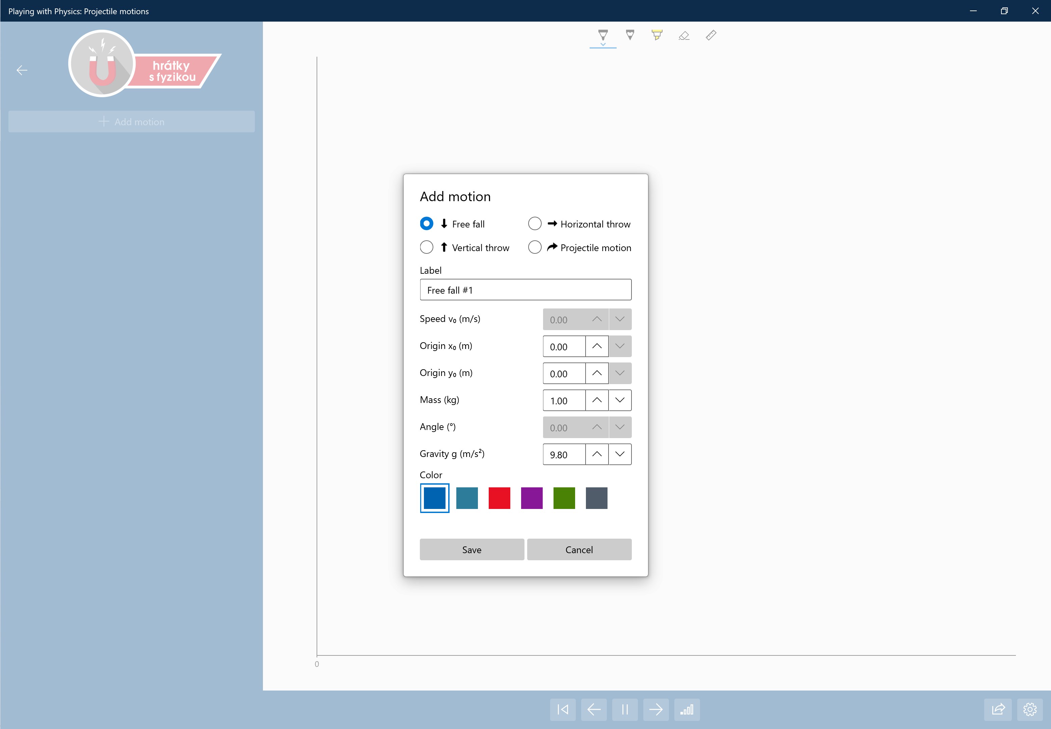Decrease Gravity g value with down arrow
1051x729 pixels.
click(620, 454)
